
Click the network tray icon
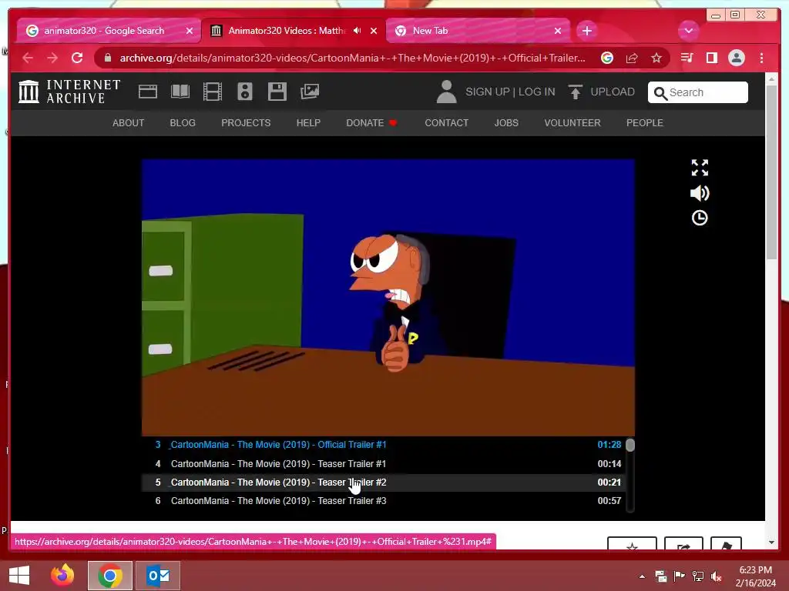698,576
